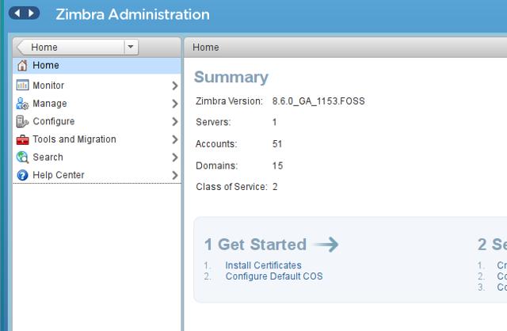Expand the Monitor section chevron
Screen dimensions: 507x331
[x=174, y=86]
